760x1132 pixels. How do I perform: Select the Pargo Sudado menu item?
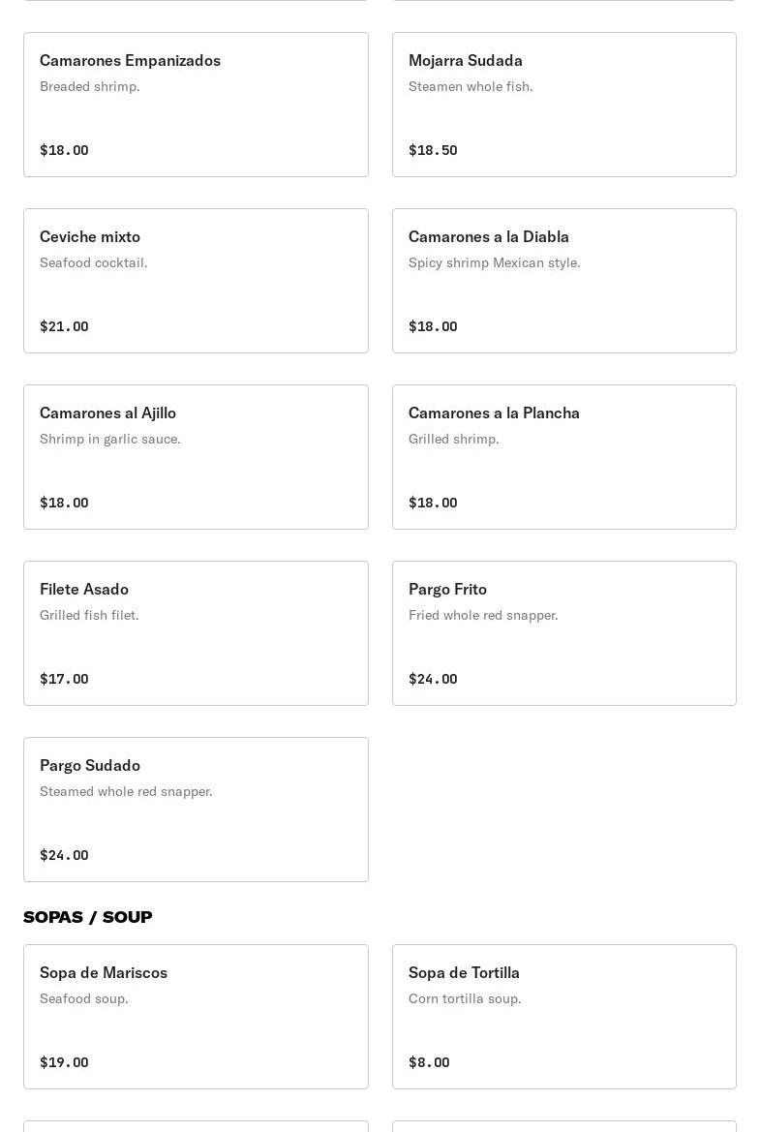[x=196, y=810]
